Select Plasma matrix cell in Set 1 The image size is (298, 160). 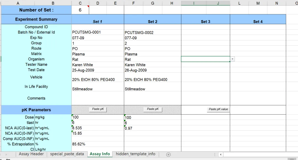click(x=98, y=54)
